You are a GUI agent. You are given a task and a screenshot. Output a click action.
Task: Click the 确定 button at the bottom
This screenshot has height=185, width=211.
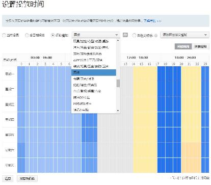(8, 178)
